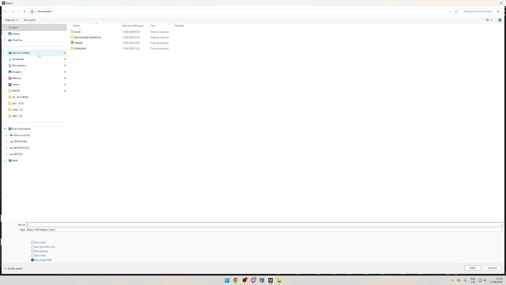Expand the OneDrive tree node

(5, 40)
